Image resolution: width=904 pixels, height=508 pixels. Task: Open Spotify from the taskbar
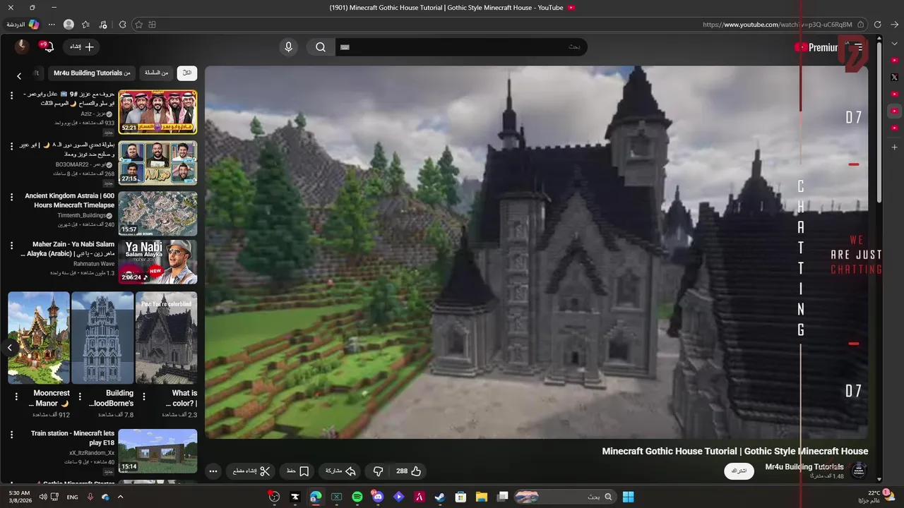[357, 497]
